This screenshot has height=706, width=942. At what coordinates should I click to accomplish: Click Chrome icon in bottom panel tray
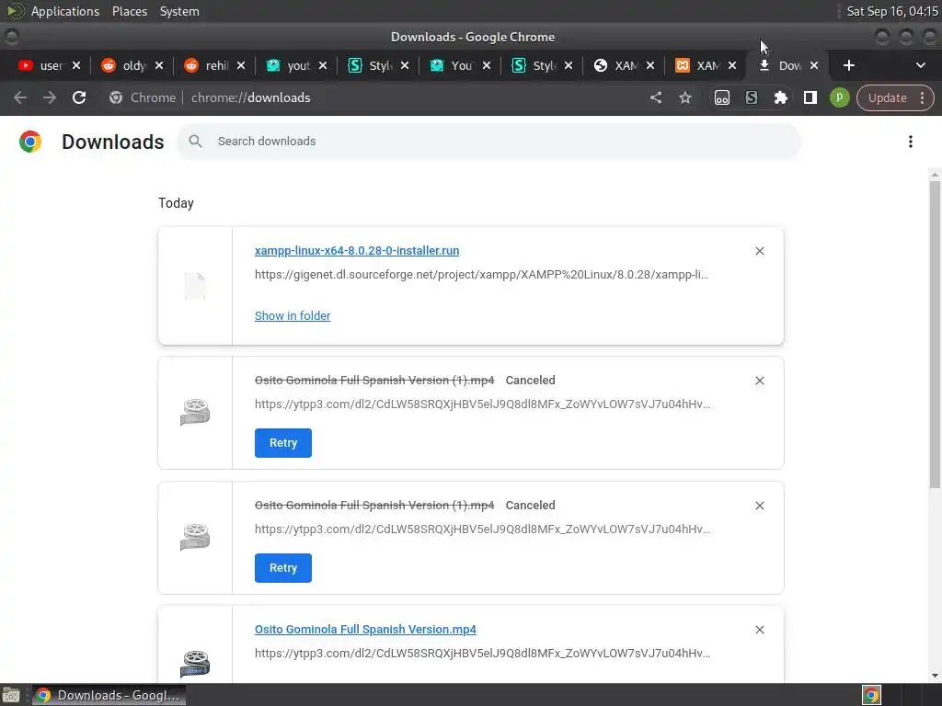click(871, 695)
